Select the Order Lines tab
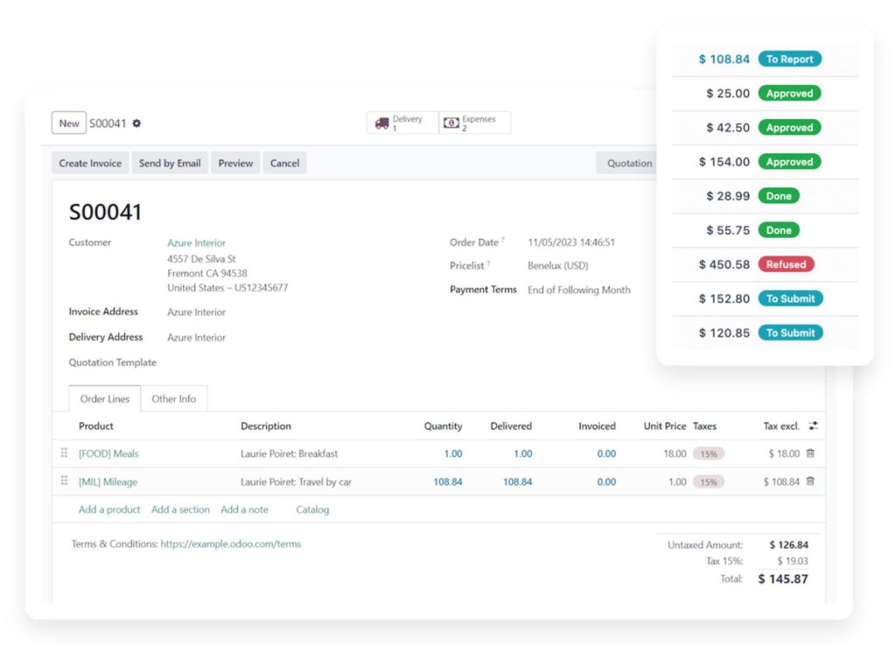Screen dimensions: 896x645 (x=105, y=399)
